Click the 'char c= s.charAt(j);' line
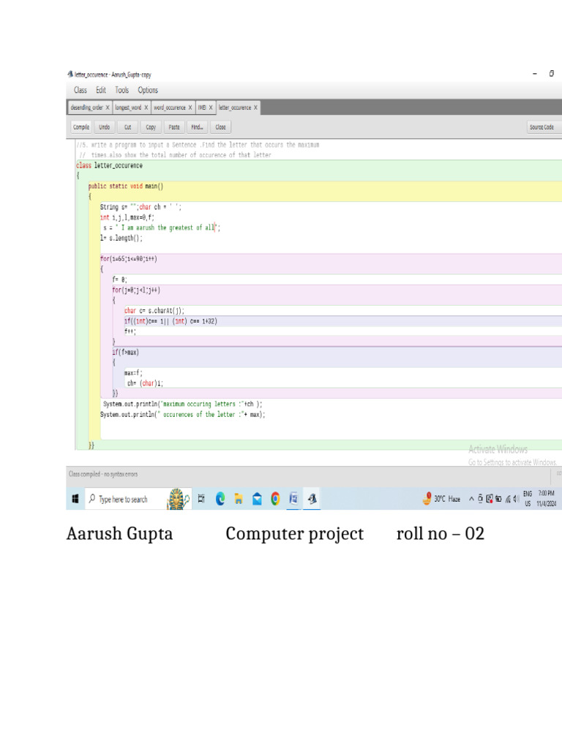The height and width of the screenshot is (749, 562). 154,310
